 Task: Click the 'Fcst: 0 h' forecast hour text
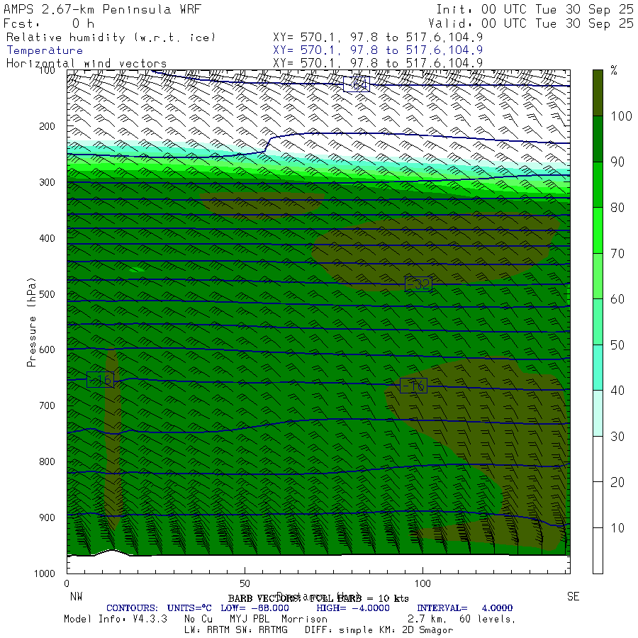click(x=49, y=23)
